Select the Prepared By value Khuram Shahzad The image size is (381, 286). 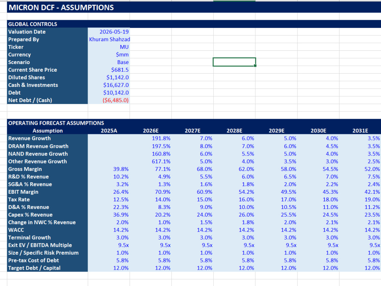[x=109, y=39]
